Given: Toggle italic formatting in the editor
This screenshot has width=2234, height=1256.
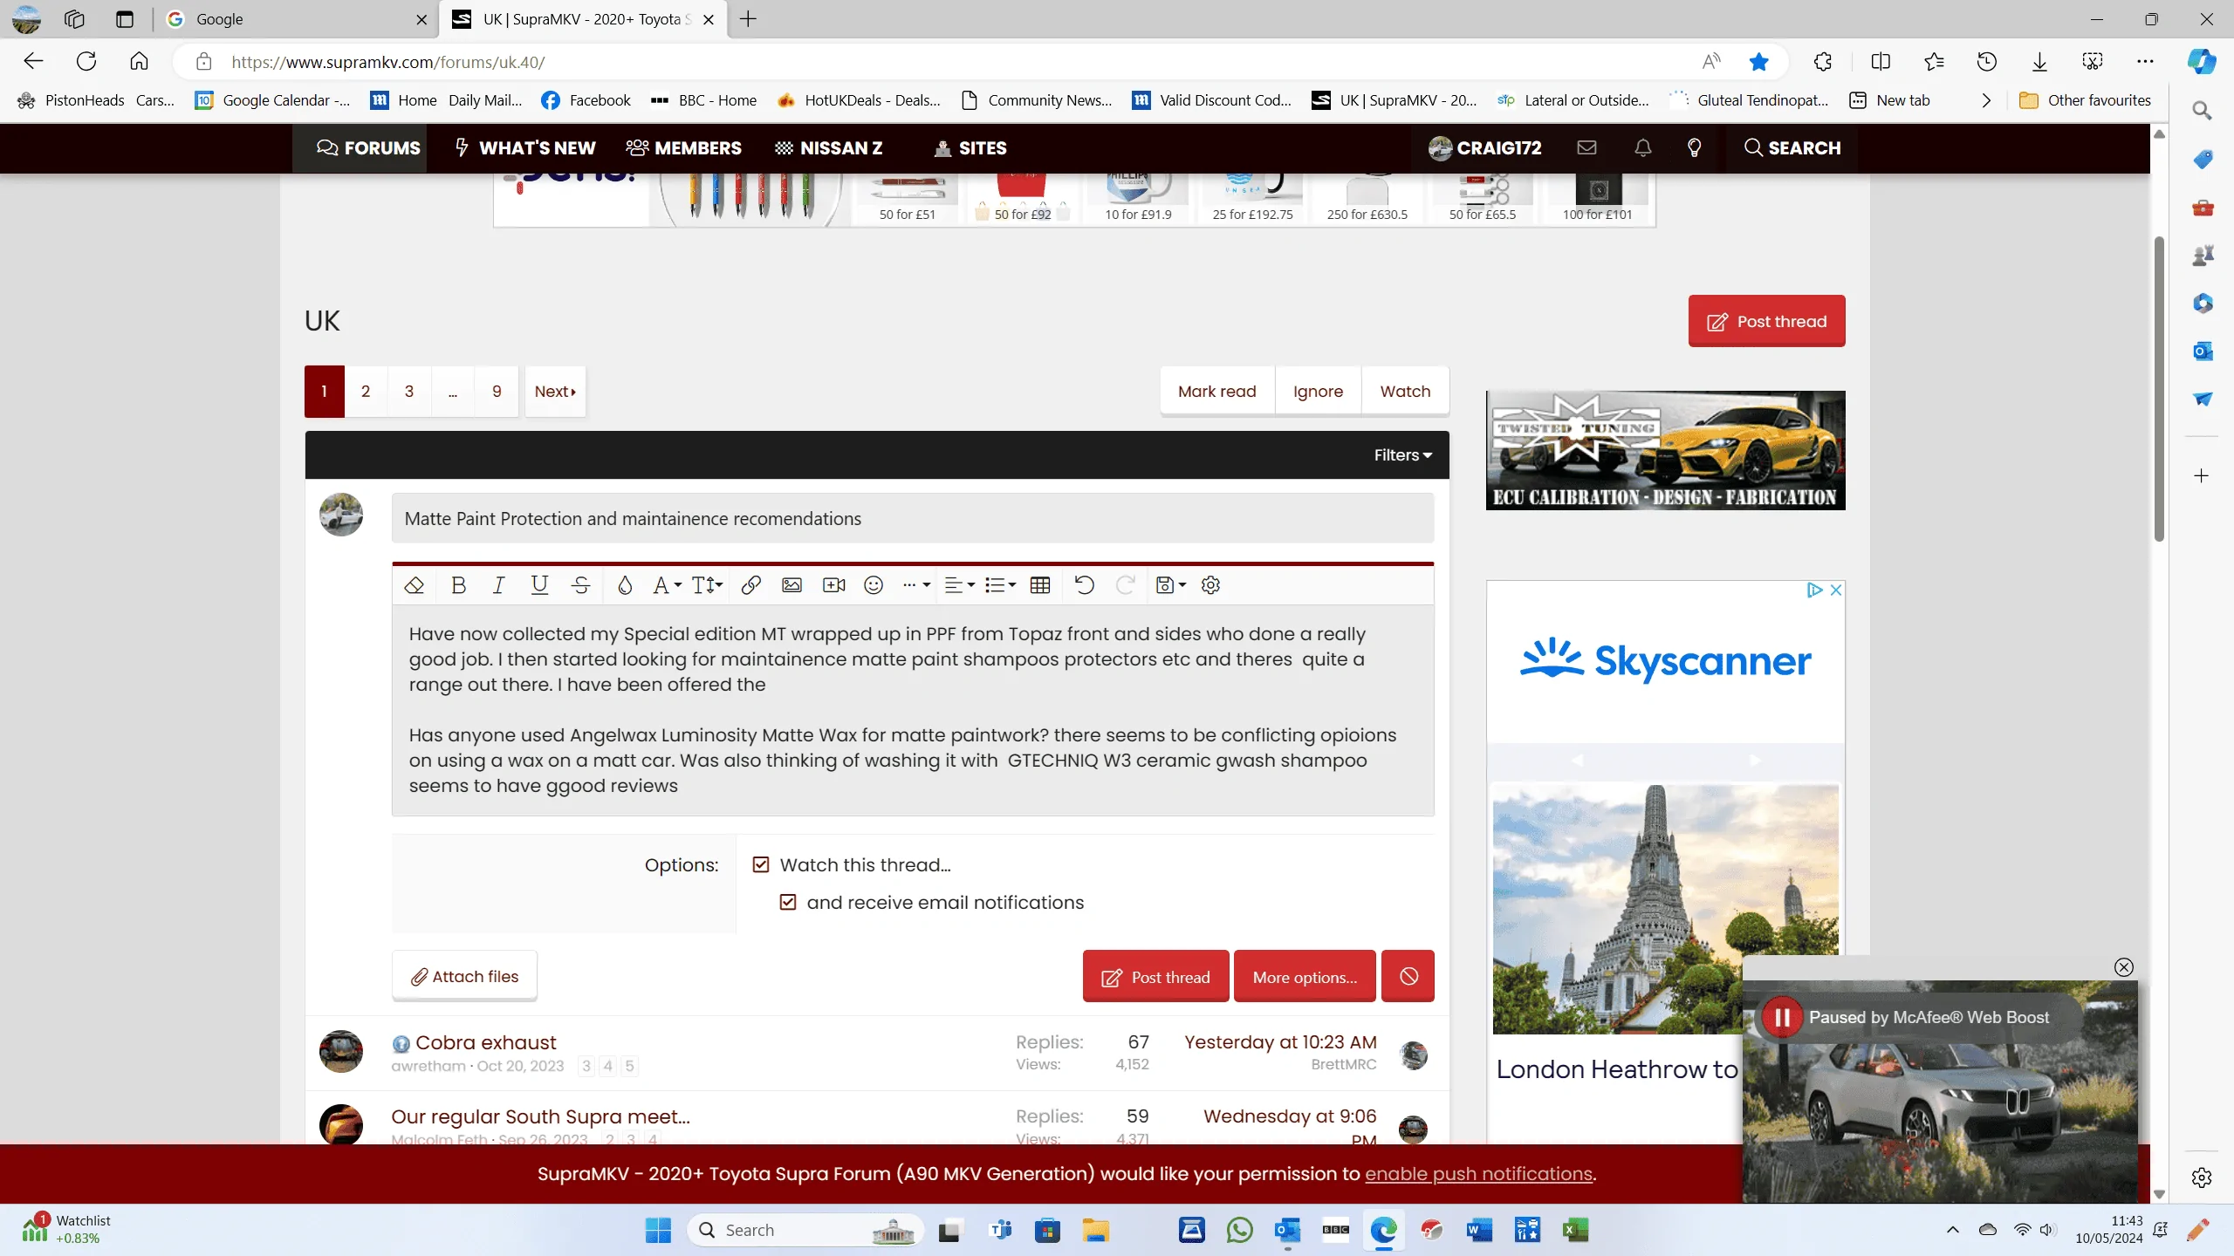Looking at the screenshot, I should pyautogui.click(x=498, y=585).
